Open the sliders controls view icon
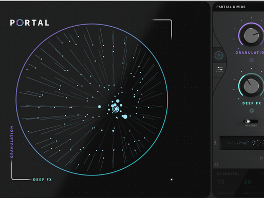The width and height of the screenshot is (264, 198). [x=219, y=69]
